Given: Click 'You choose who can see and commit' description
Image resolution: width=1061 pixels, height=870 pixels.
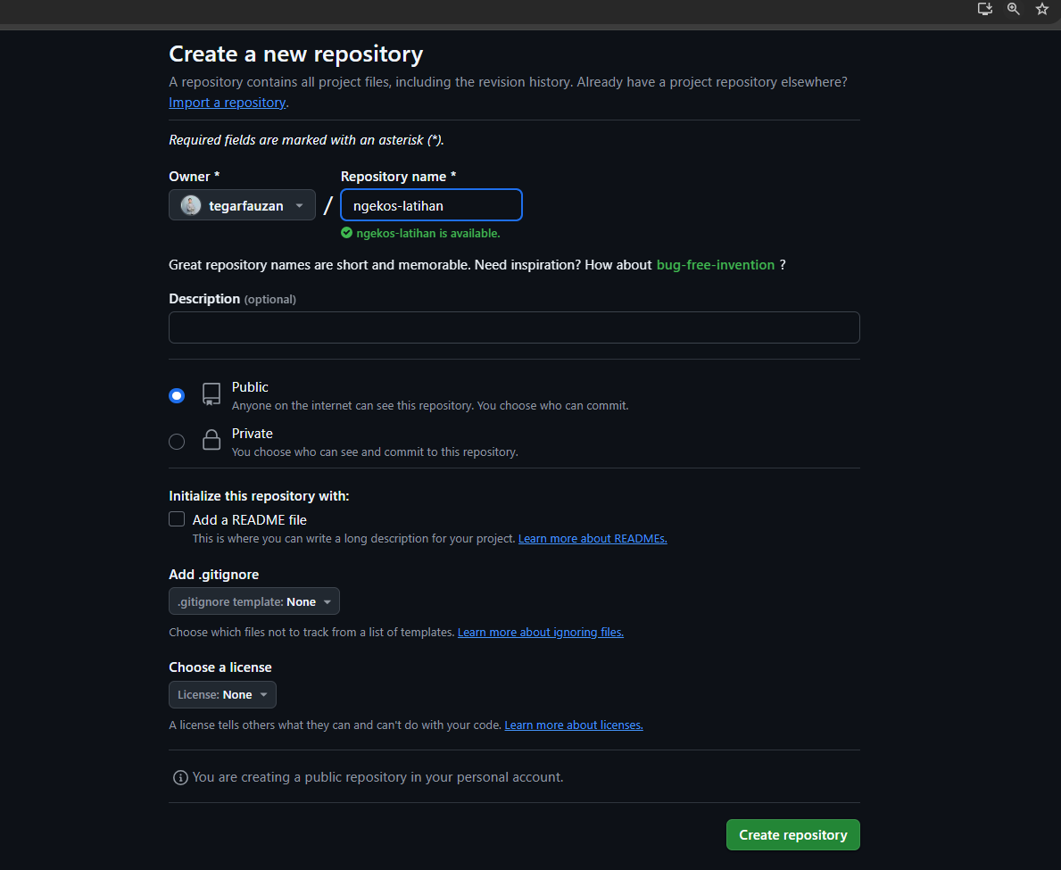Looking at the screenshot, I should click(375, 452).
